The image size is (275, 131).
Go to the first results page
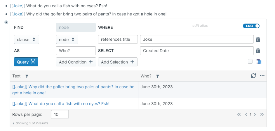click(239, 115)
